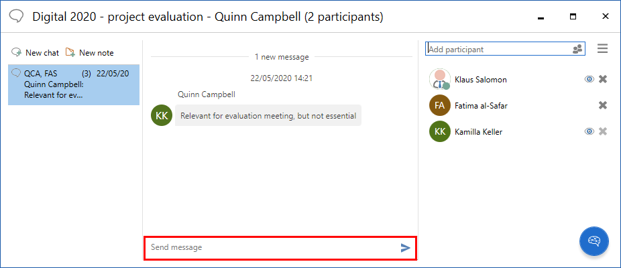Click Fatima al-Safar's FA avatar

[x=439, y=105]
